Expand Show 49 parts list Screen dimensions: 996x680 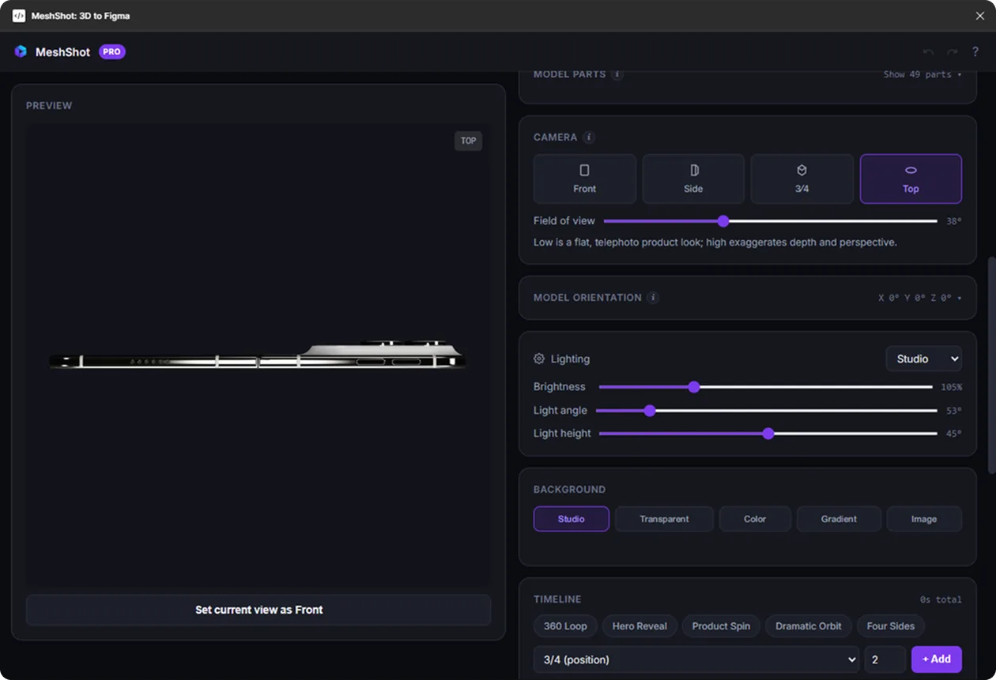pyautogui.click(x=922, y=74)
